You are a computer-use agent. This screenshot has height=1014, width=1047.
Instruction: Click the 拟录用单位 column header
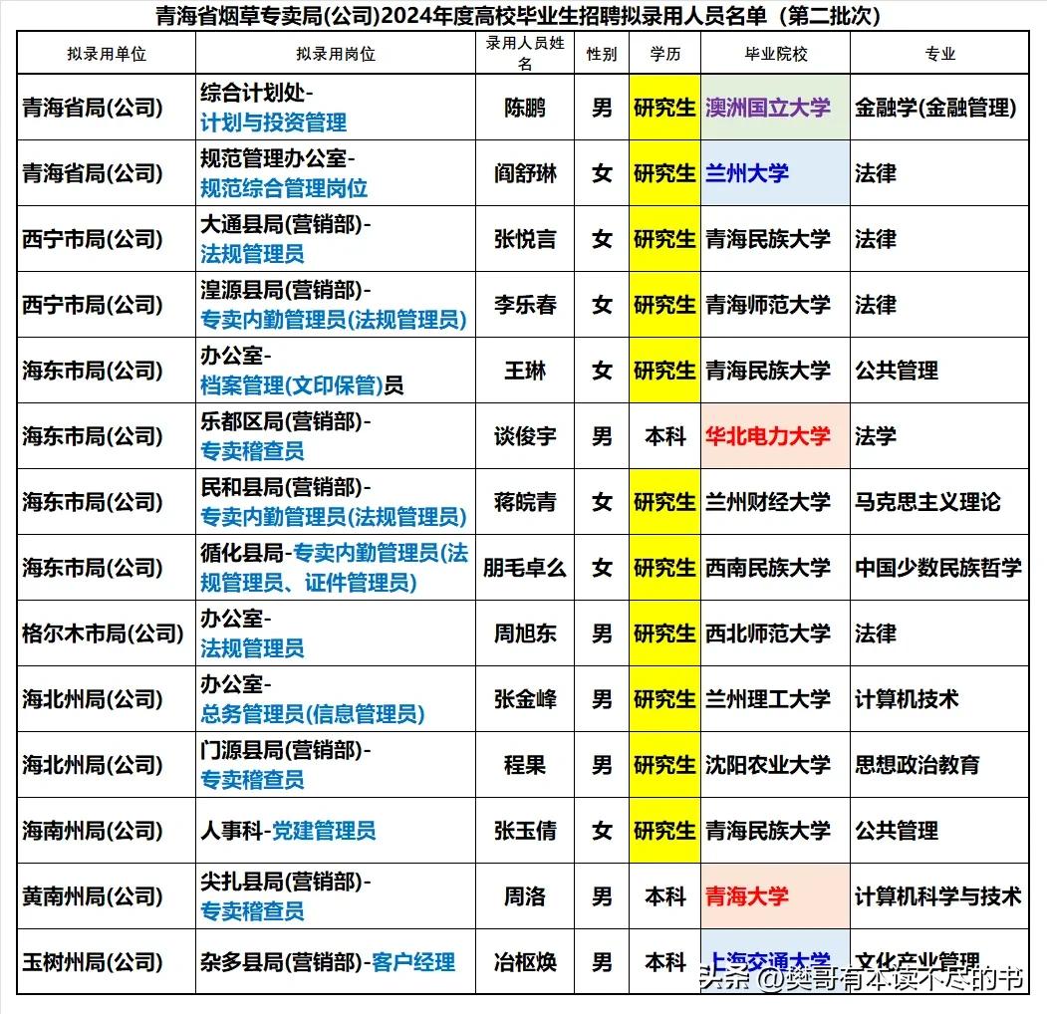click(107, 54)
